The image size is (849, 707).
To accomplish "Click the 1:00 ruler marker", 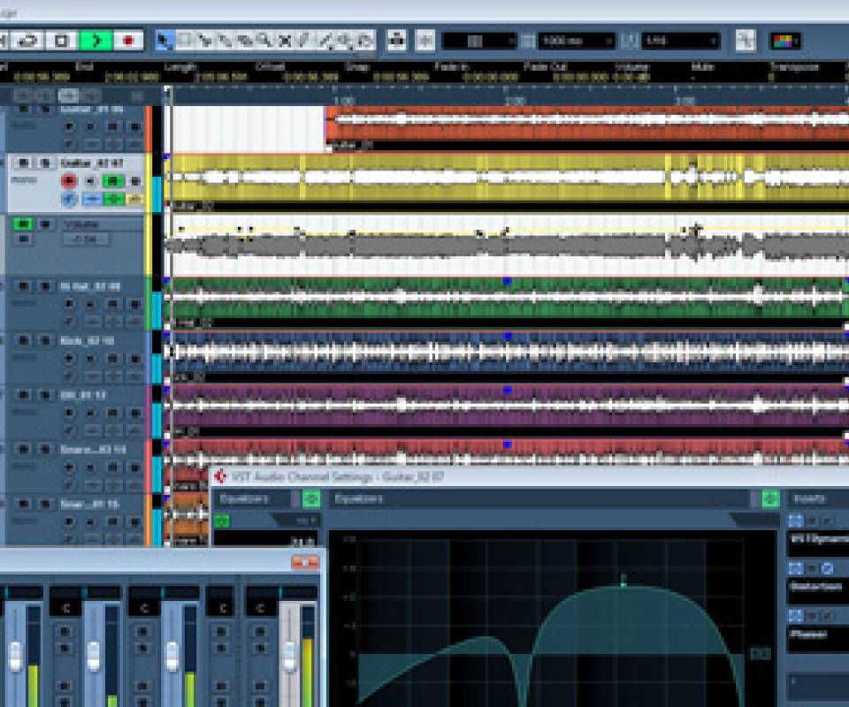I will [x=344, y=101].
